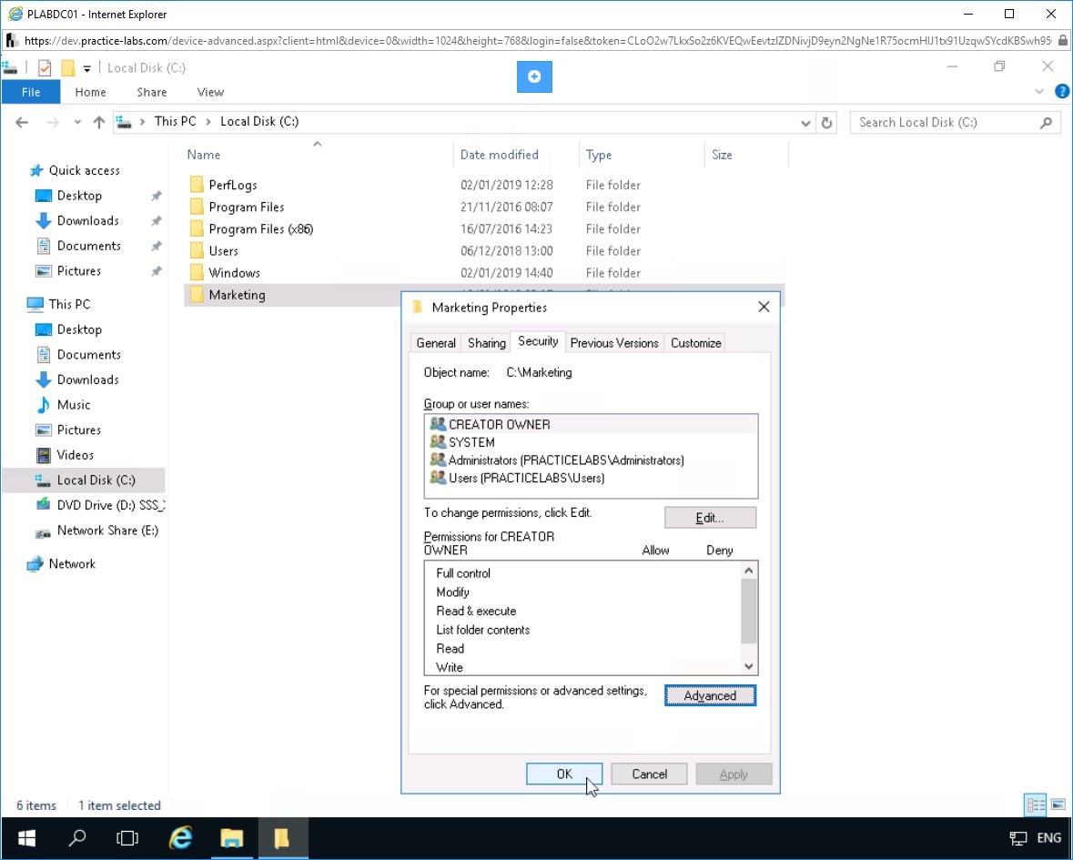Open Videos under This PC
Image resolution: width=1073 pixels, height=860 pixels.
pos(76,455)
